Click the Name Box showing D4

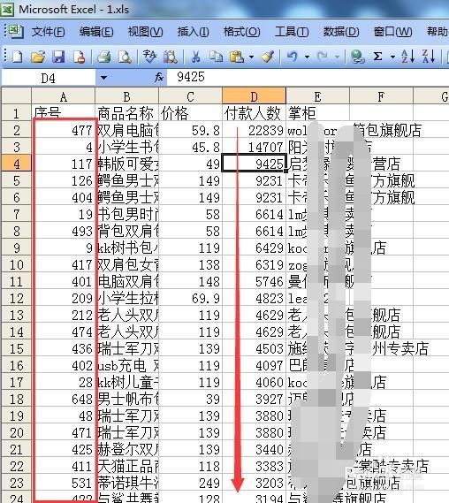pos(48,78)
